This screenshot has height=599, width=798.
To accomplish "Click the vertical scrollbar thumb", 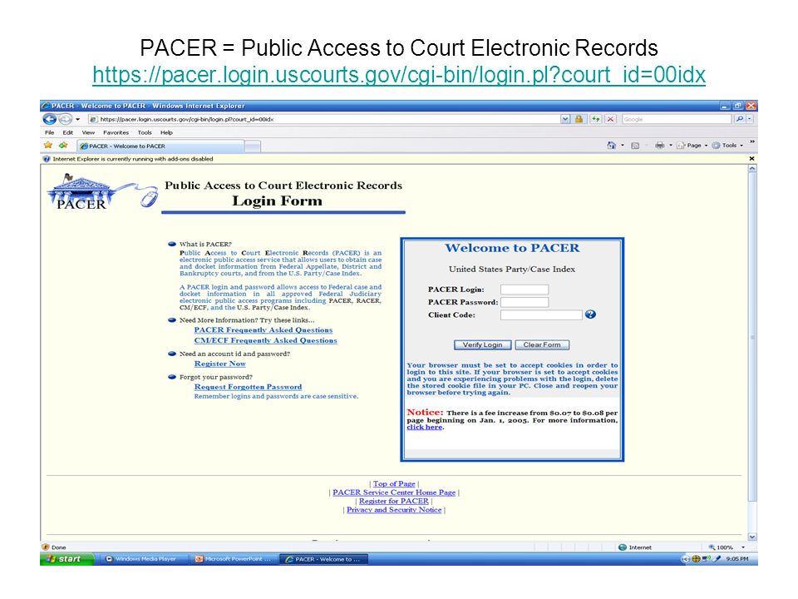I will tap(752, 337).
